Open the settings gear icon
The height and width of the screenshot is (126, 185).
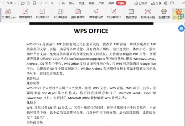pyautogui.click(x=166, y=3)
